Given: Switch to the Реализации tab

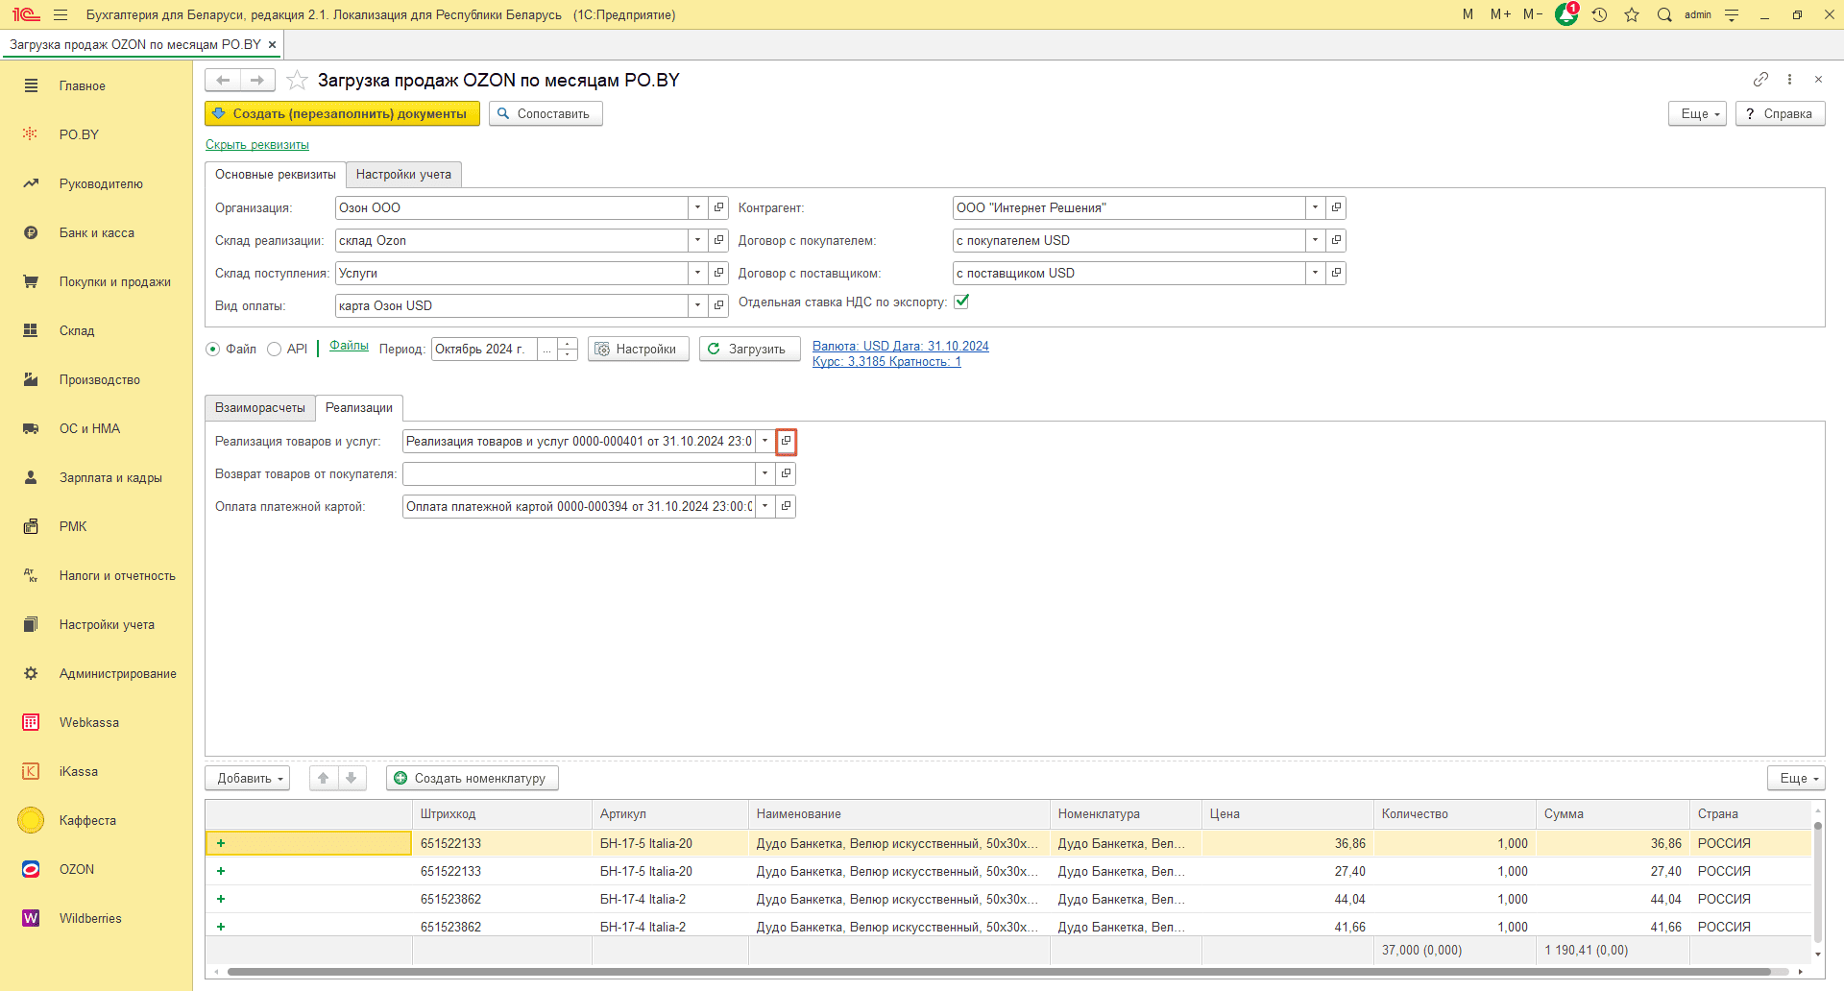Looking at the screenshot, I should point(359,407).
